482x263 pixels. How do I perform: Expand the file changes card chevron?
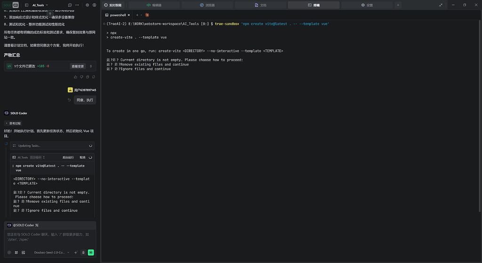(x=91, y=66)
